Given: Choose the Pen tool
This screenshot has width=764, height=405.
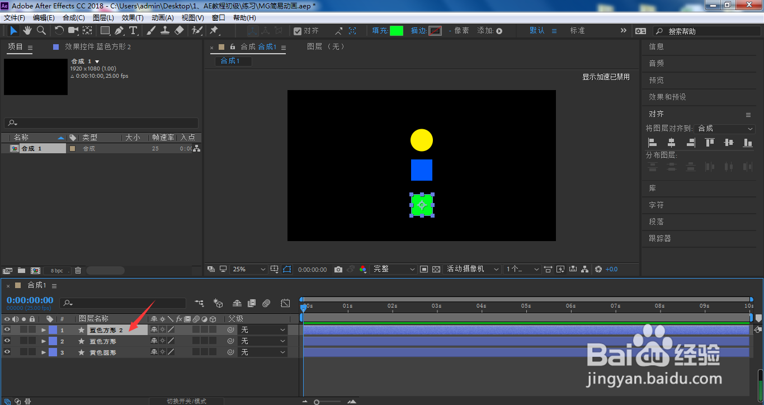Looking at the screenshot, I should pos(119,30).
